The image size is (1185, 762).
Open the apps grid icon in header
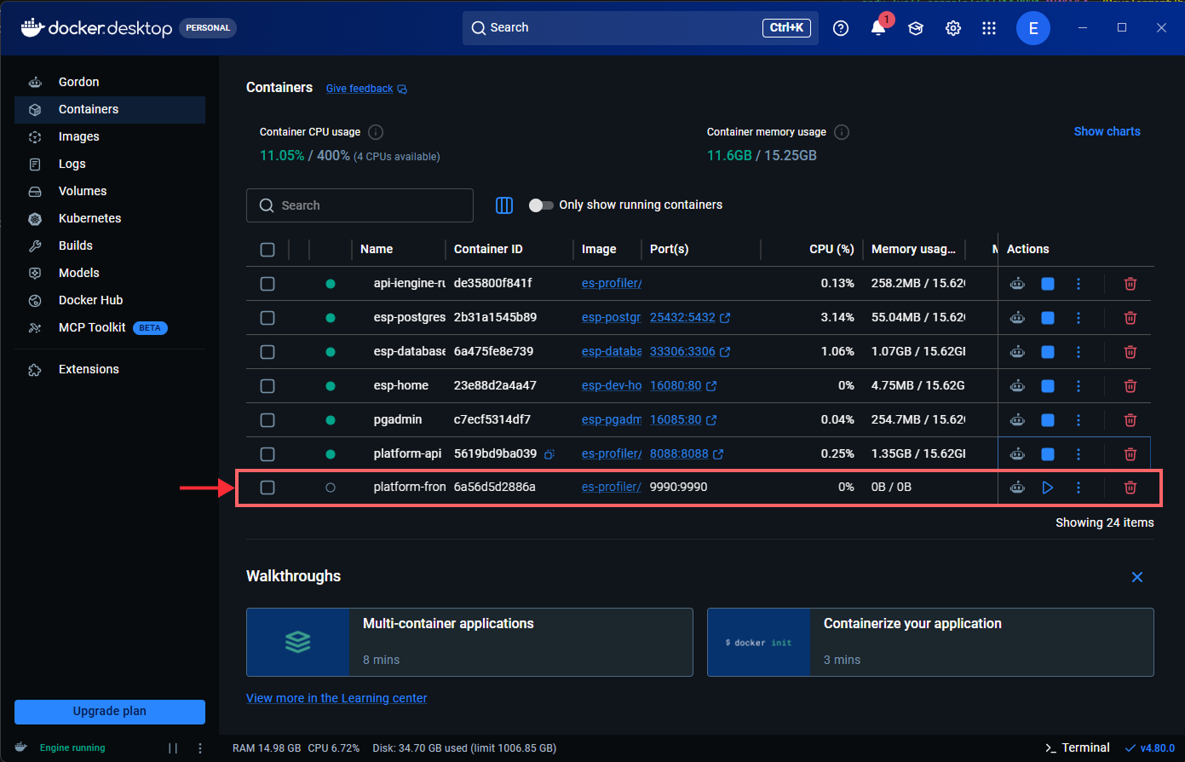pyautogui.click(x=989, y=28)
